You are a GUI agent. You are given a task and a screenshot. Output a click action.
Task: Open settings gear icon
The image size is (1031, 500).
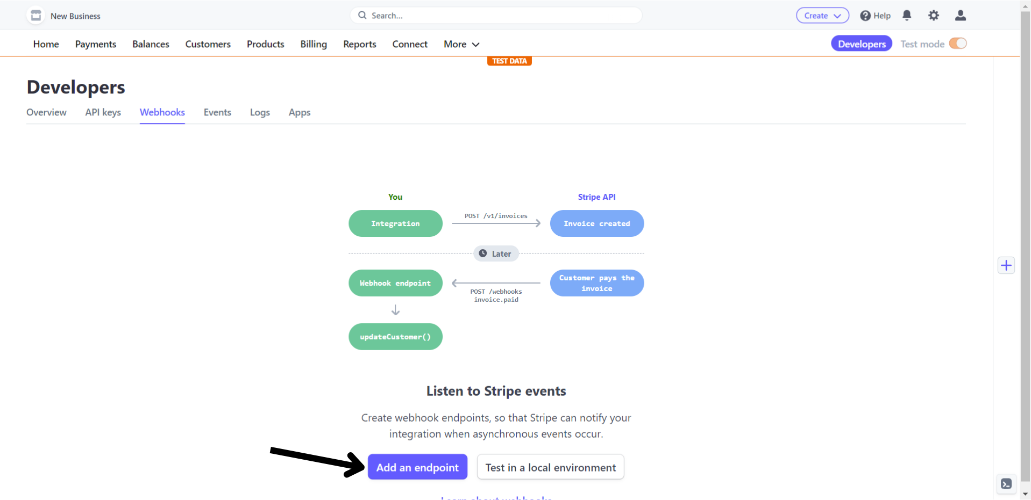(x=934, y=16)
